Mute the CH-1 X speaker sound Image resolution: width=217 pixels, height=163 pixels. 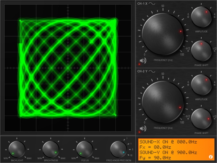[143, 61]
